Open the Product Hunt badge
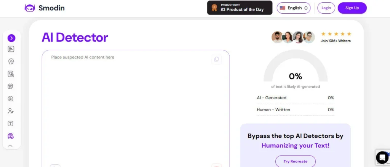 click(240, 8)
